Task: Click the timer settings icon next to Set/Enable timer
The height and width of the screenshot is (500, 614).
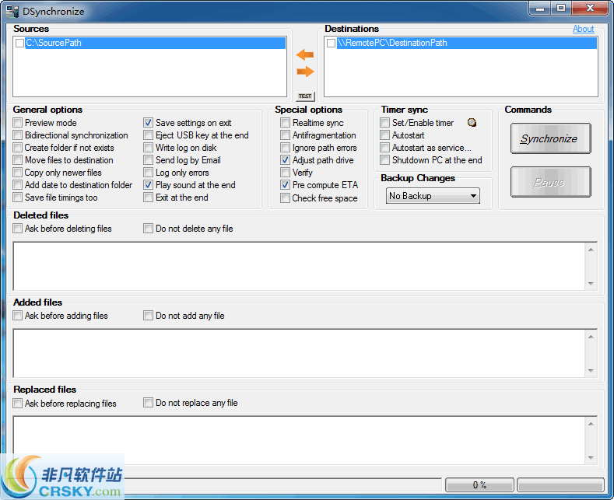Action: click(472, 123)
